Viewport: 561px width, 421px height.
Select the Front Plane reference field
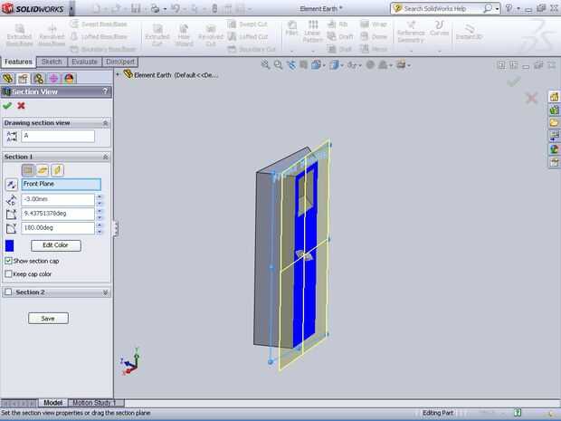pos(62,184)
